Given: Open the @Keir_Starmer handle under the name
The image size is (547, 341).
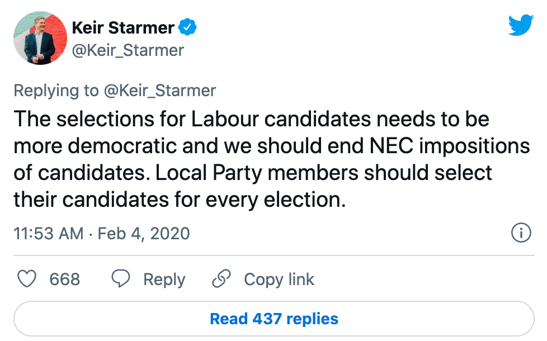Looking at the screenshot, I should pyautogui.click(x=128, y=50).
